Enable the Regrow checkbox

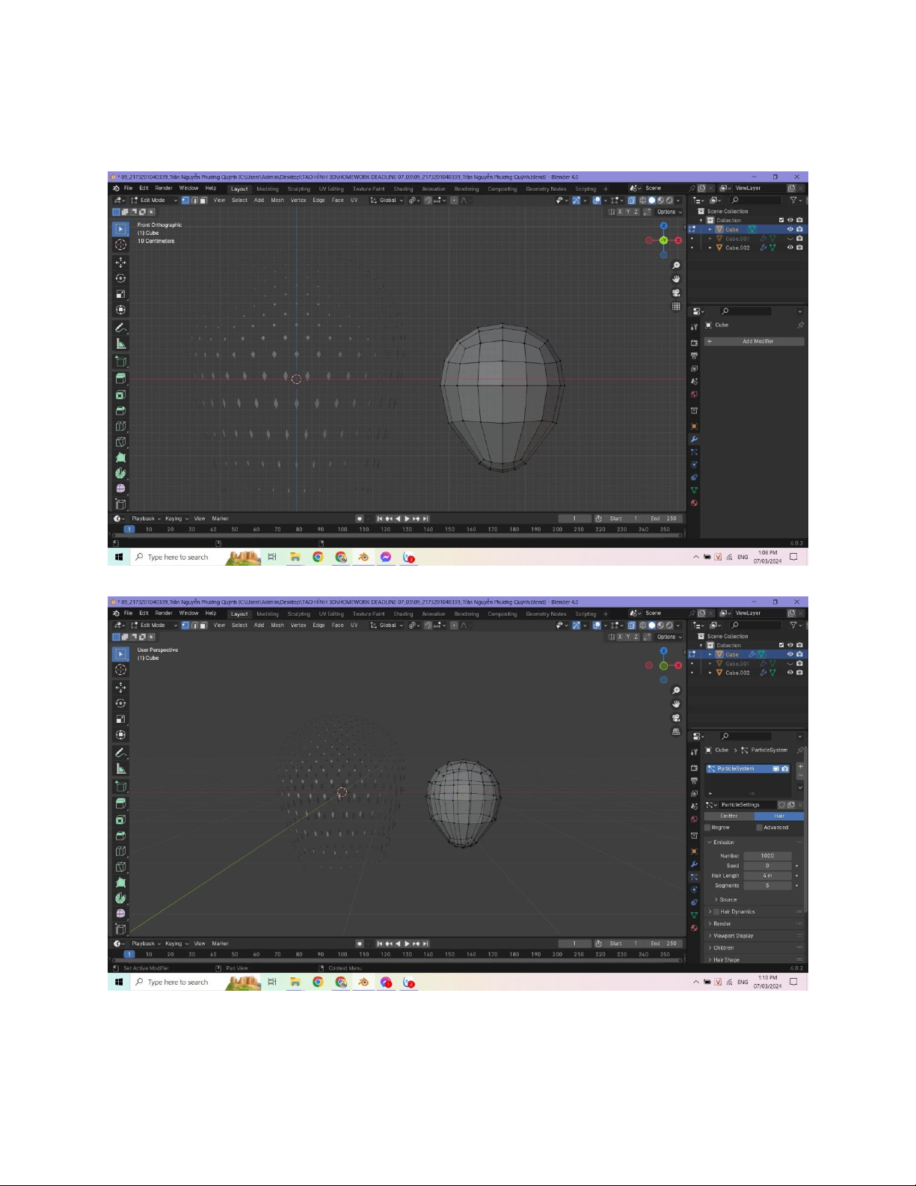tap(709, 828)
